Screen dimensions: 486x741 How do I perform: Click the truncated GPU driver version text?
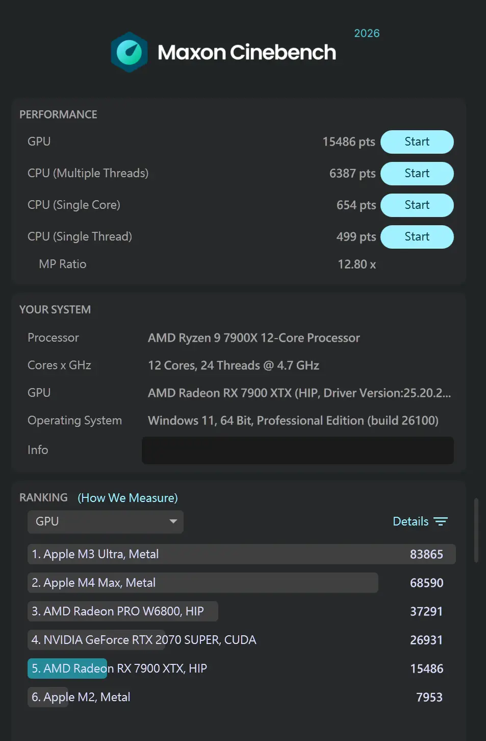coord(299,393)
